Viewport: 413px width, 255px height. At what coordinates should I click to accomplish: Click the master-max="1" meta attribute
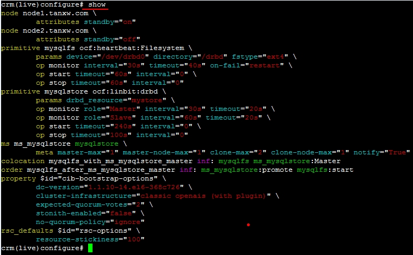(x=88, y=152)
